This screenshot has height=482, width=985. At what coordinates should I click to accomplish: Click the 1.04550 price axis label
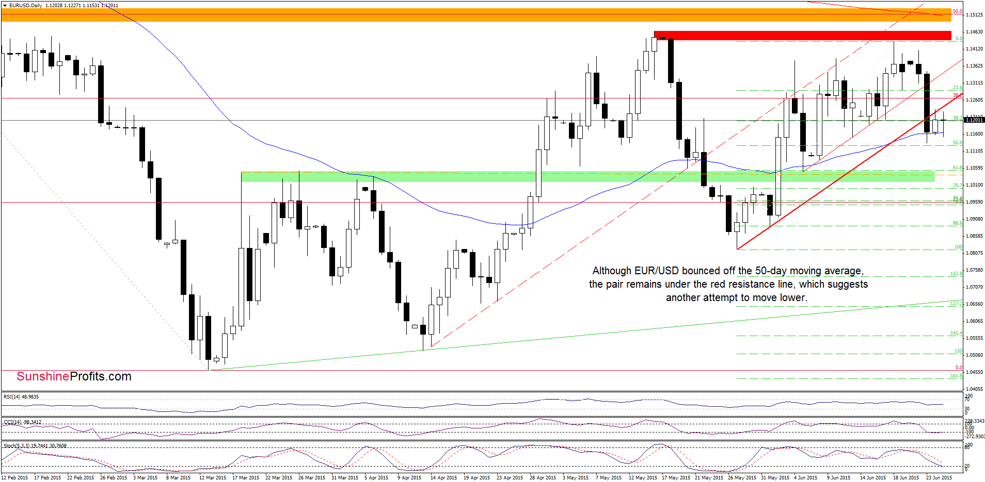[x=975, y=372]
